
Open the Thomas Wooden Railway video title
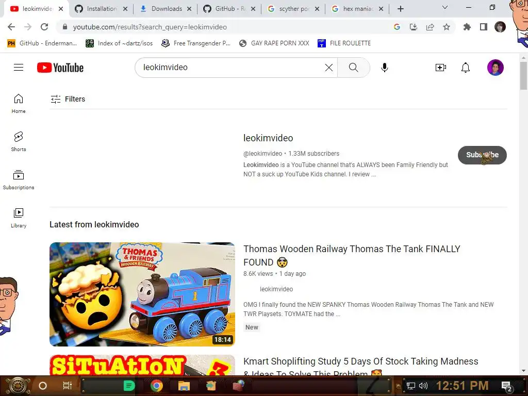(x=352, y=256)
